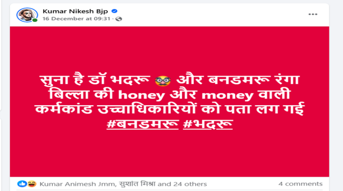Open the post options three-dot menu

313,14
